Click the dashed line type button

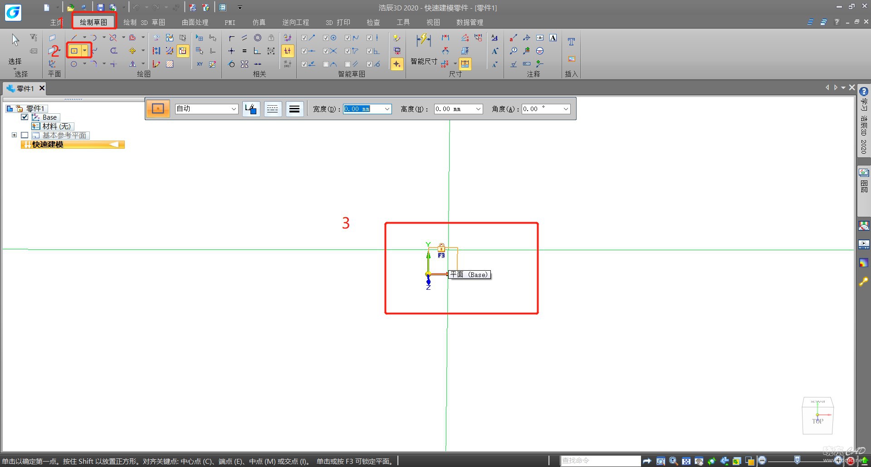[273, 109]
